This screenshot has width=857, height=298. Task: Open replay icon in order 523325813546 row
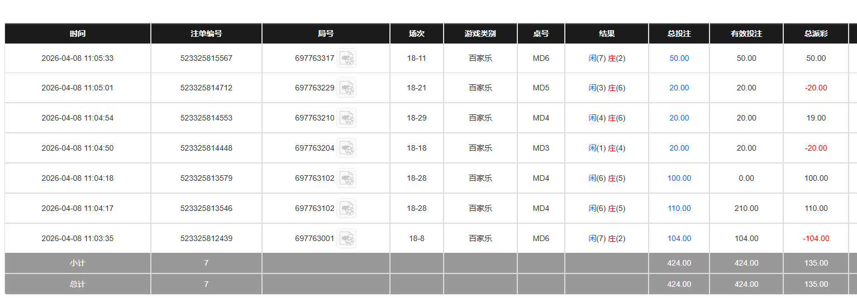346,208
